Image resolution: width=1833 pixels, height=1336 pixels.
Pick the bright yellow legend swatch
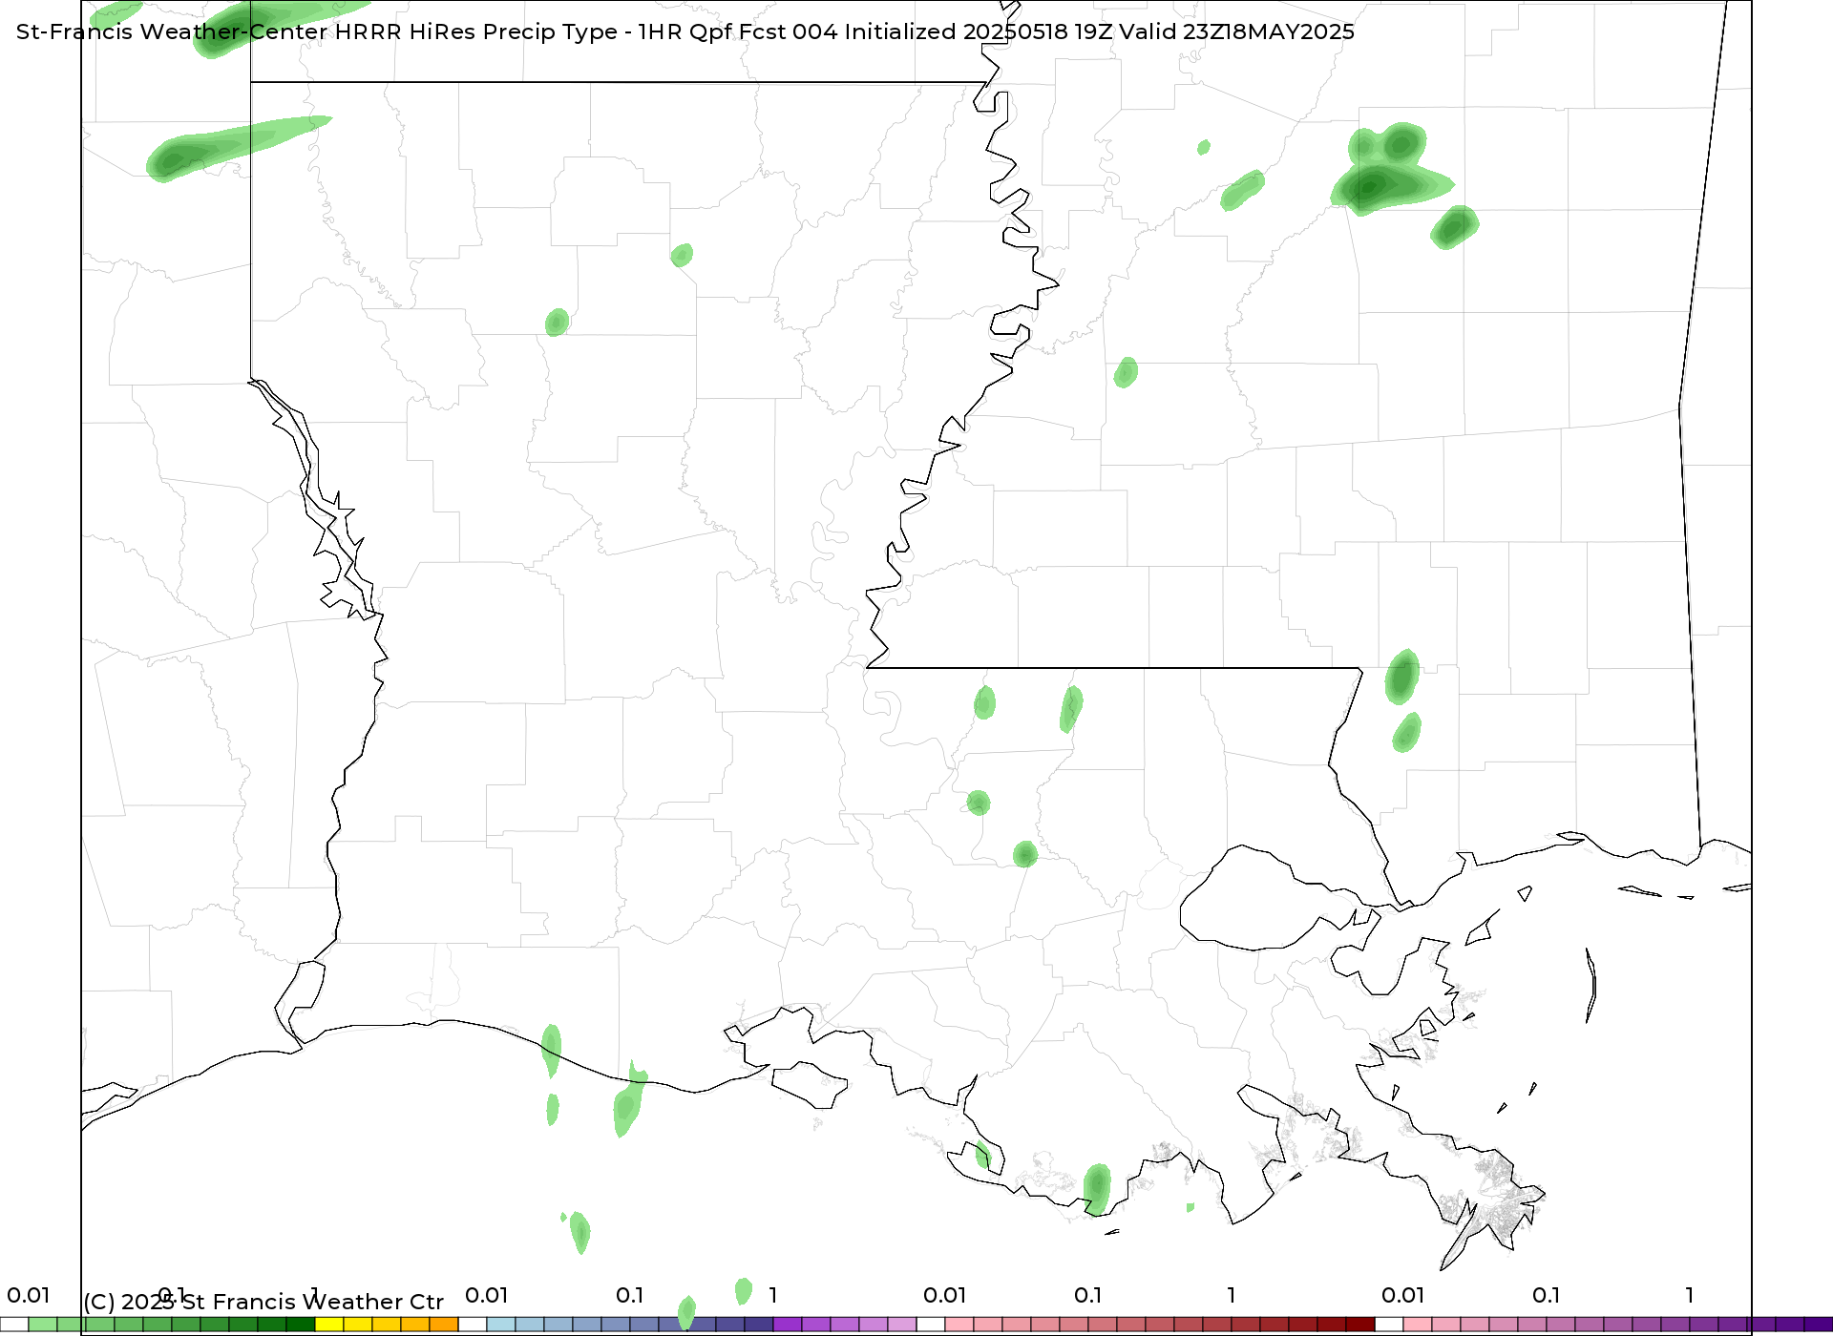(329, 1325)
